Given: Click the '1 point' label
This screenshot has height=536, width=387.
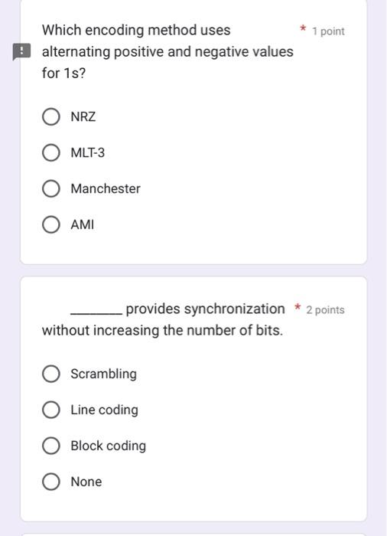Looking at the screenshot, I should click(328, 31).
